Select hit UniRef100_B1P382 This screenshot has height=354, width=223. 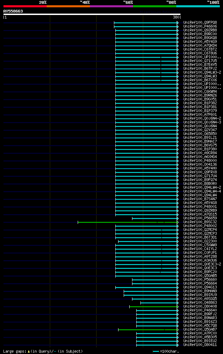pyautogui.click(x=200, y=103)
